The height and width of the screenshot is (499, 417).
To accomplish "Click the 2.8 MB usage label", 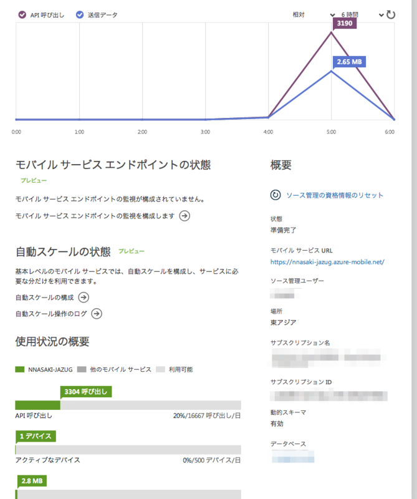I will click(x=32, y=480).
